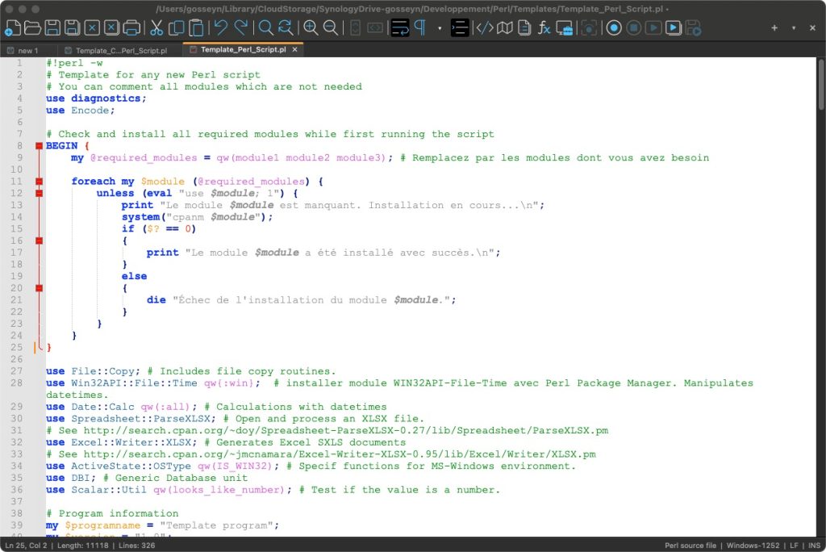
Task: Click 'Ln 25, Col 2' in status bar
Action: pos(26,546)
